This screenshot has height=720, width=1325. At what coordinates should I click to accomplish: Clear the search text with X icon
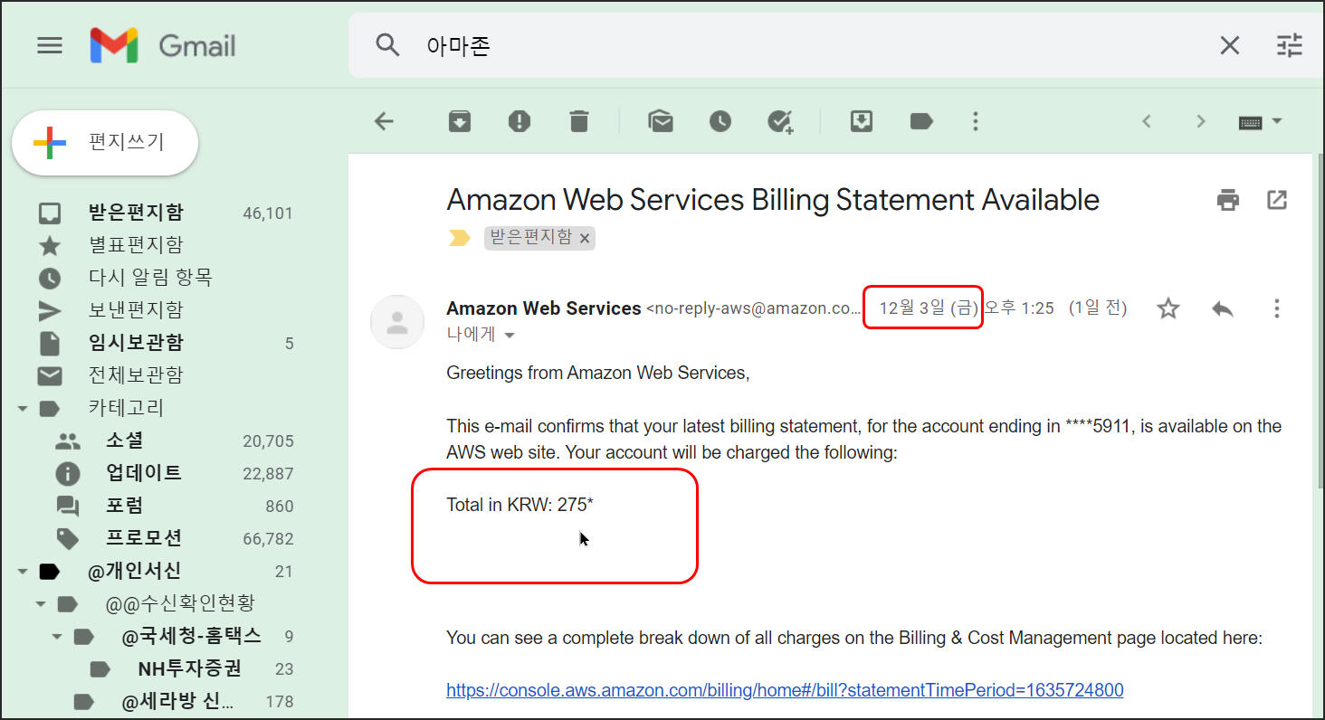[x=1229, y=45]
